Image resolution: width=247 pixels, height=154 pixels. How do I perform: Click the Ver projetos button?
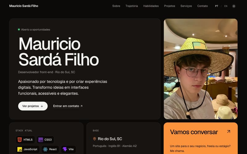[x=33, y=106]
